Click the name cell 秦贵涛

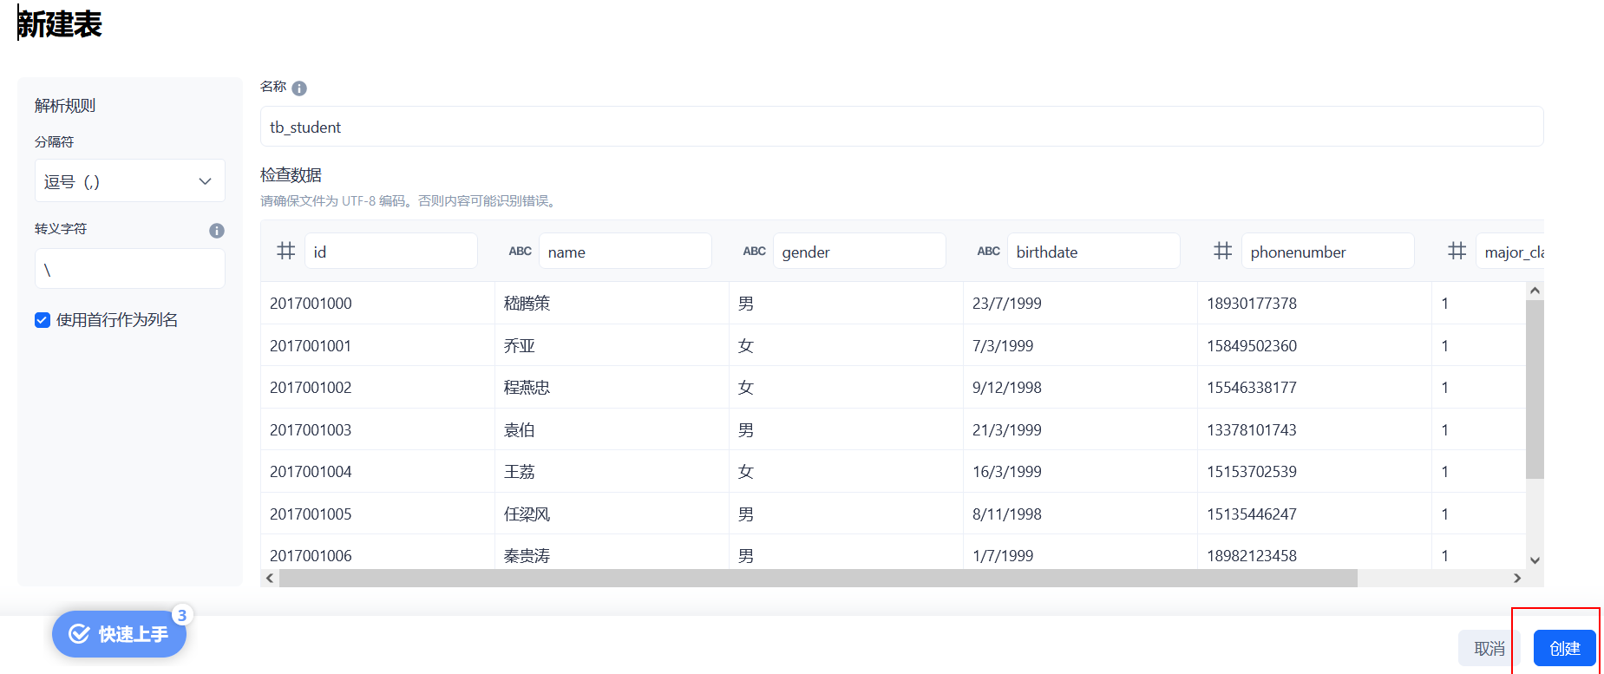pyautogui.click(x=612, y=553)
